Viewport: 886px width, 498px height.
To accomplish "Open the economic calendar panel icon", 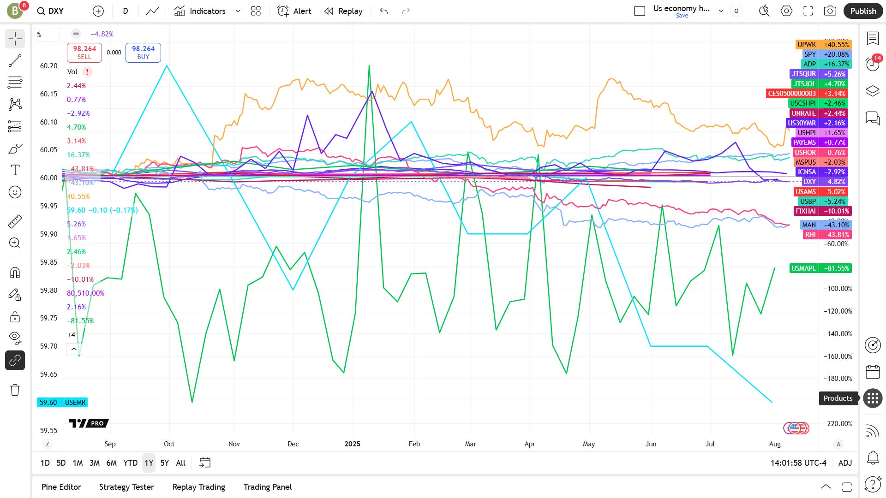I will click(x=873, y=372).
